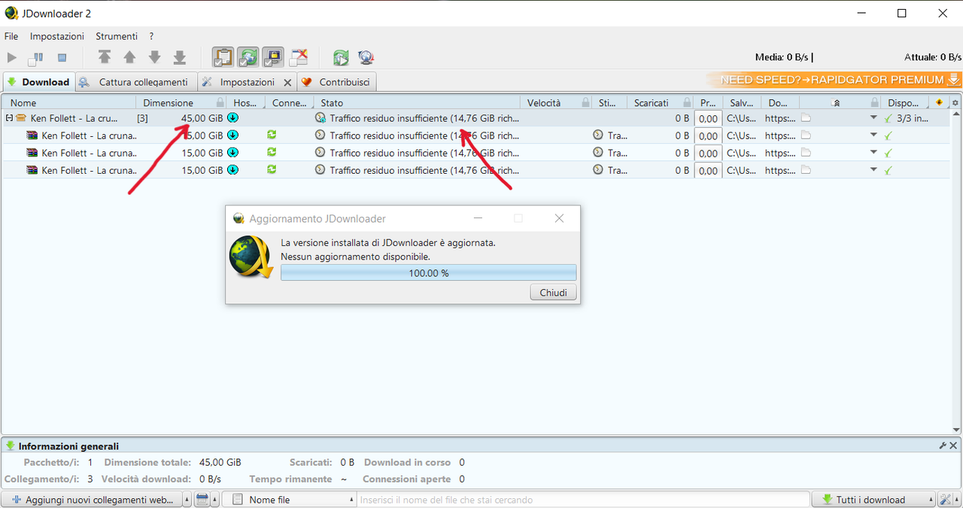Pause downloads using the pause toolbar icon
The height and width of the screenshot is (508, 963).
pos(36,57)
